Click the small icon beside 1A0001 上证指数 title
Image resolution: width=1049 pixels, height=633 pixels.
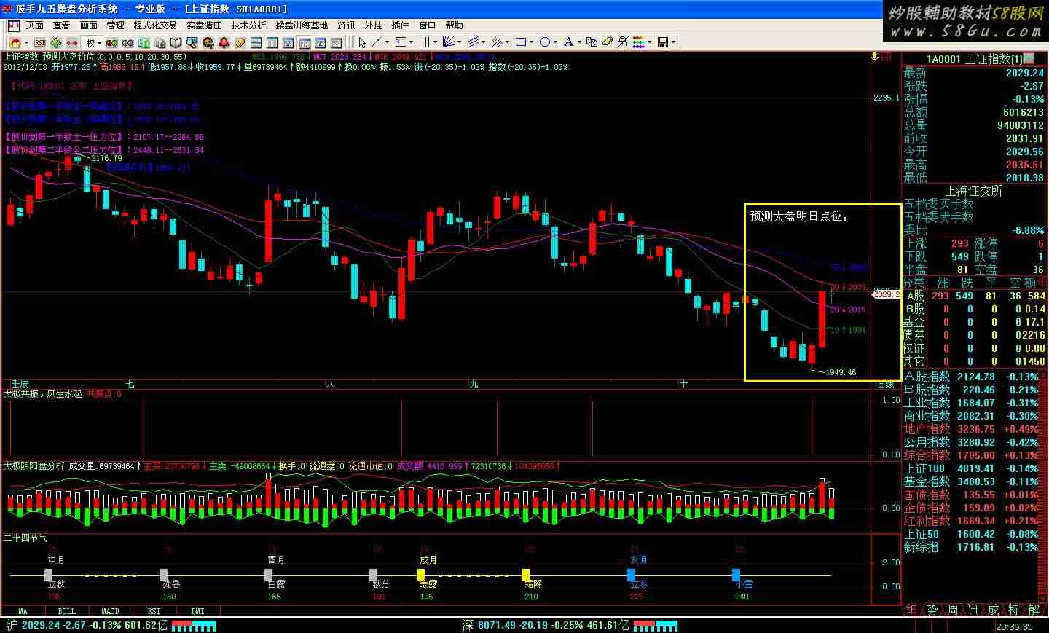pos(1028,58)
